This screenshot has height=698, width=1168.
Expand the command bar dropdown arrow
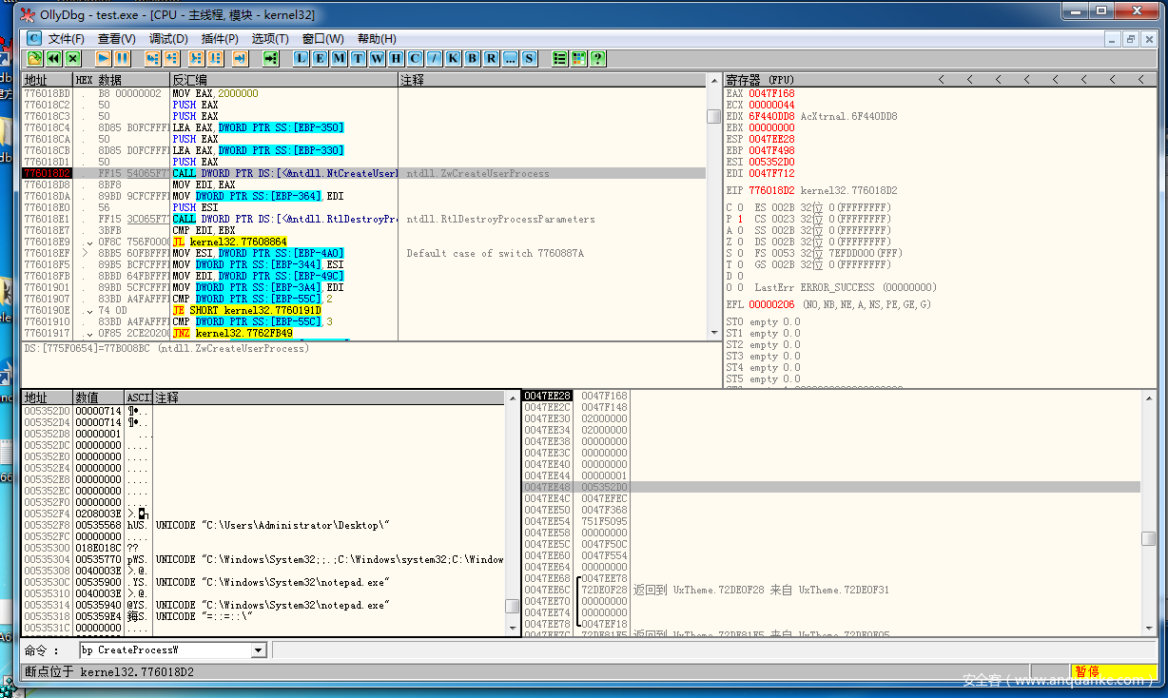258,650
